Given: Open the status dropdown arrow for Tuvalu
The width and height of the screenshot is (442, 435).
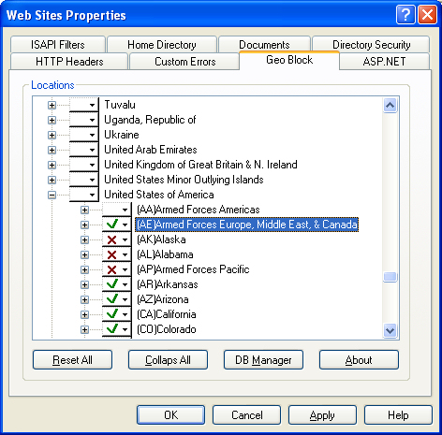Looking at the screenshot, I should point(92,105).
